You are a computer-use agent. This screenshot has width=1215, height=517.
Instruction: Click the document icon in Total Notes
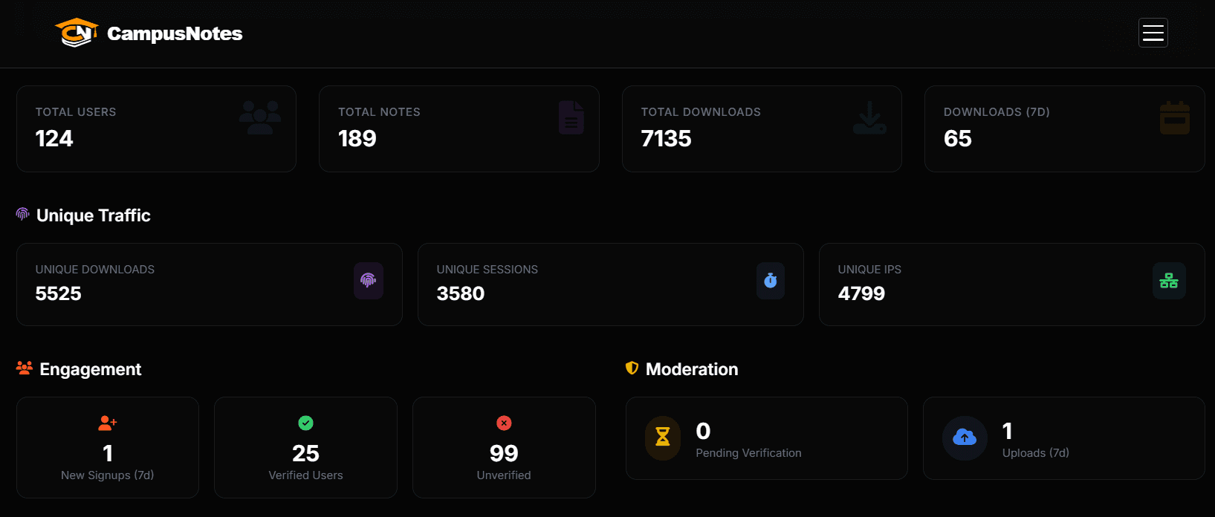[571, 117]
